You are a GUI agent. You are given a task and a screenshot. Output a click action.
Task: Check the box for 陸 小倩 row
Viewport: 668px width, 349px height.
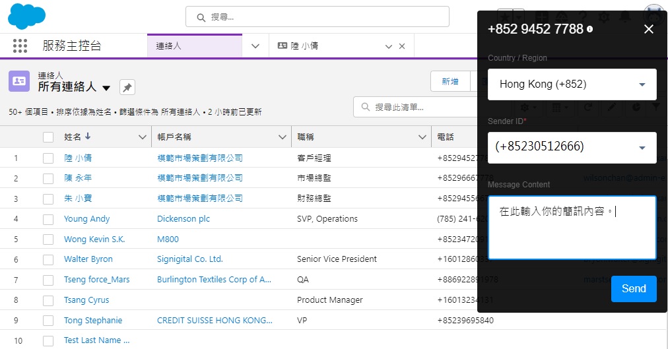tap(48, 158)
